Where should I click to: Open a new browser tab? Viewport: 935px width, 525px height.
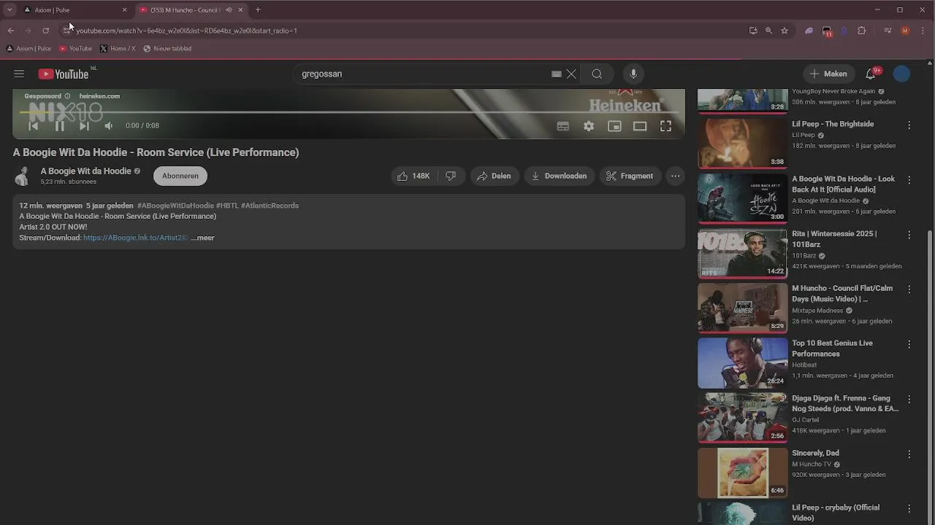258,10
